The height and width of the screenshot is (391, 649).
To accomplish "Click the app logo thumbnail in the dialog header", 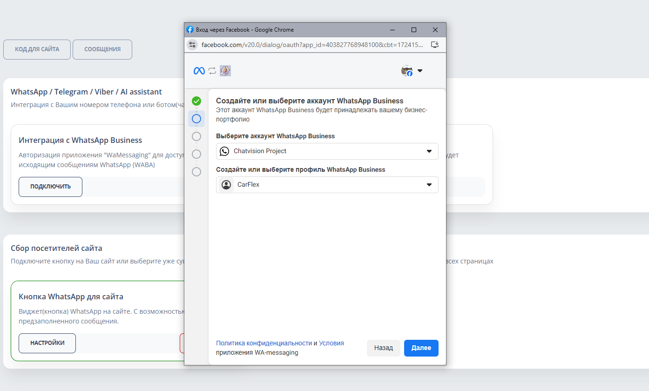I will pos(225,71).
